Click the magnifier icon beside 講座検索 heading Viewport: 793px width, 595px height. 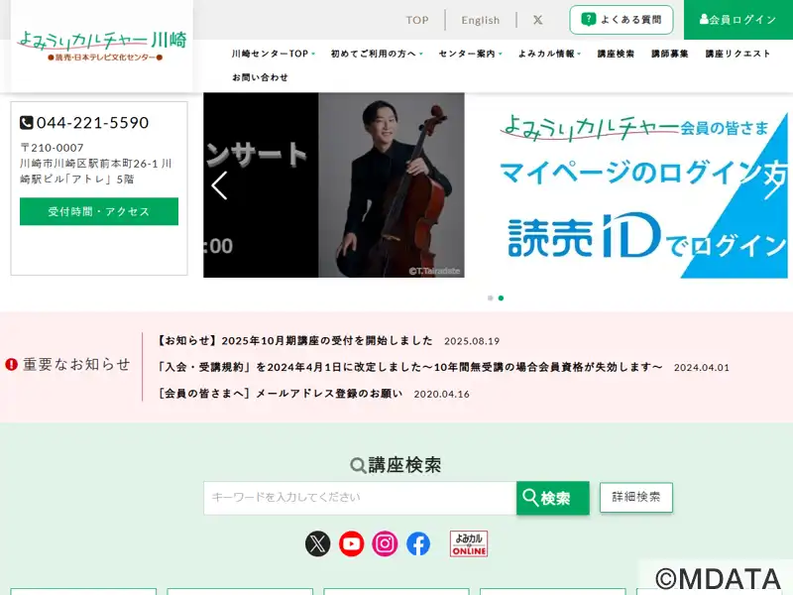click(358, 465)
